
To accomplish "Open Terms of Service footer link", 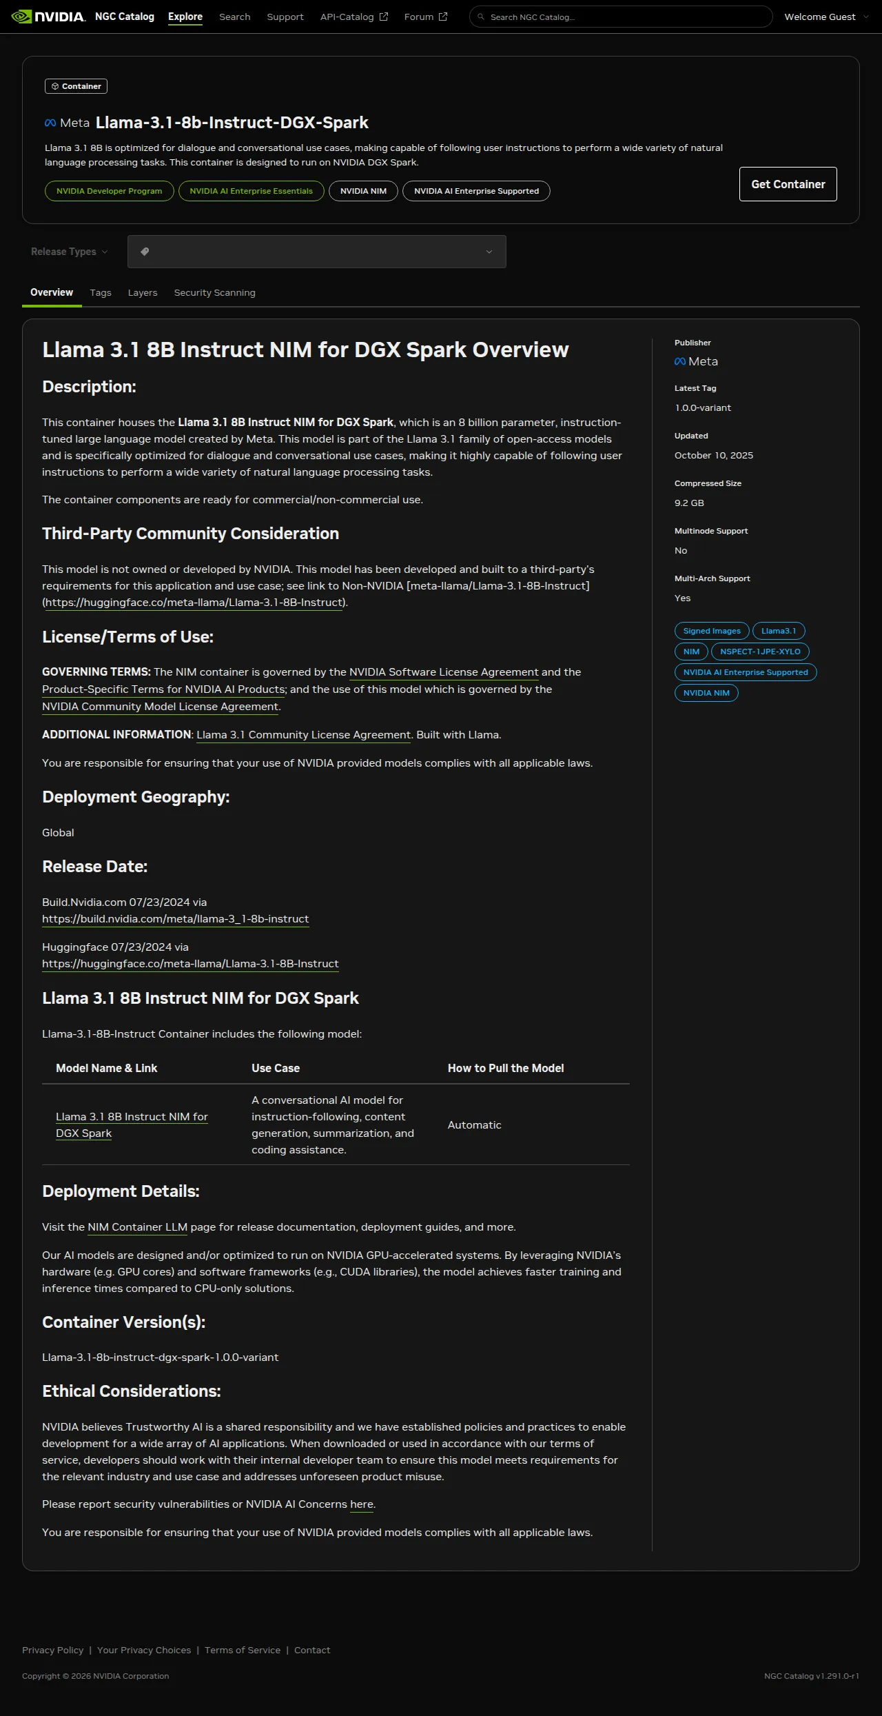I will coord(243,1650).
